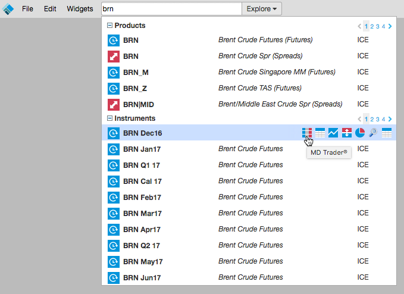Select 'Brent Crude Spr (Spreads)' product description
The image size is (404, 294).
[x=260, y=56]
